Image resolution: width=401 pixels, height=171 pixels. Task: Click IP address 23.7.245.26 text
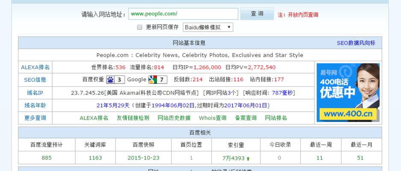pos(87,93)
